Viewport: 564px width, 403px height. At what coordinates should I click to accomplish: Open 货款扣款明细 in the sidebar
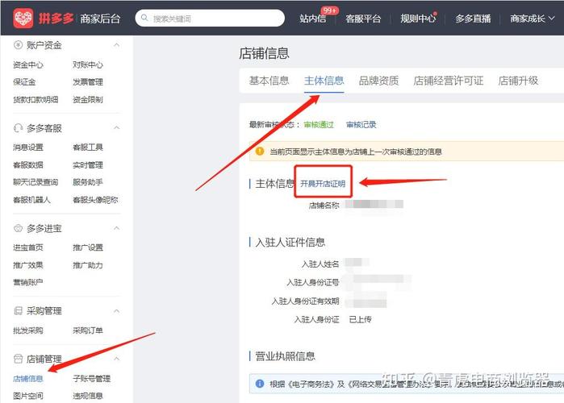click(36, 99)
